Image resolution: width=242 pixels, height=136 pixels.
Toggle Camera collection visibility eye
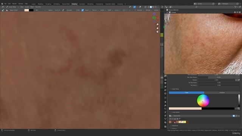tap(237, 12)
